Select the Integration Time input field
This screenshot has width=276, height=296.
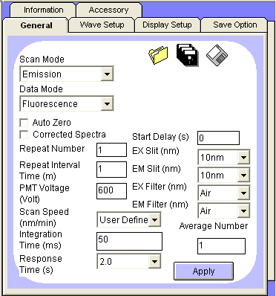pos(129,241)
